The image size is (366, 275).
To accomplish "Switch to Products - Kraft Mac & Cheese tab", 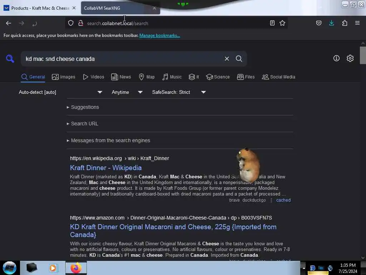I will coord(40,8).
